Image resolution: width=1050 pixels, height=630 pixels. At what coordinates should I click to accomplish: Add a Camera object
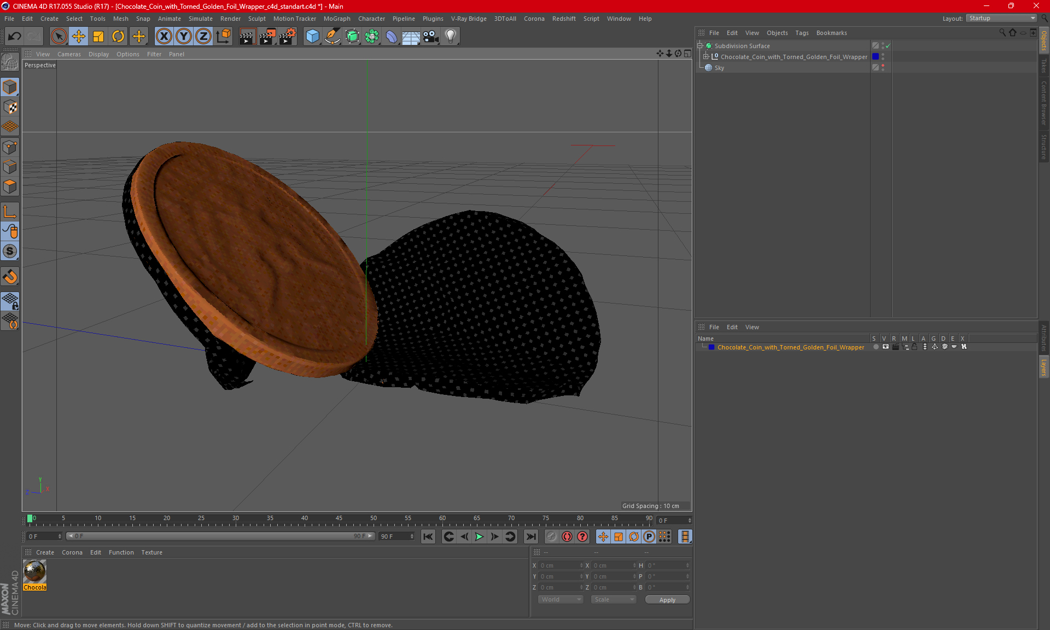[x=431, y=37]
